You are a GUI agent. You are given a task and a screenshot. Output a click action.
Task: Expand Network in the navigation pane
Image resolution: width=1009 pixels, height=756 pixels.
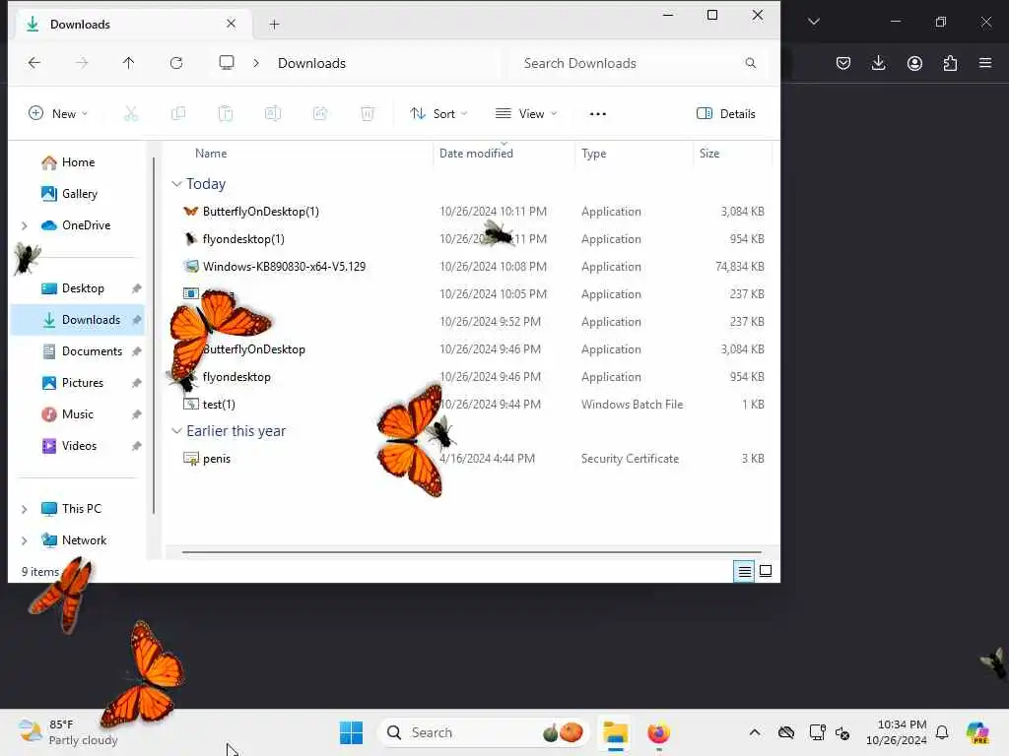(x=25, y=540)
